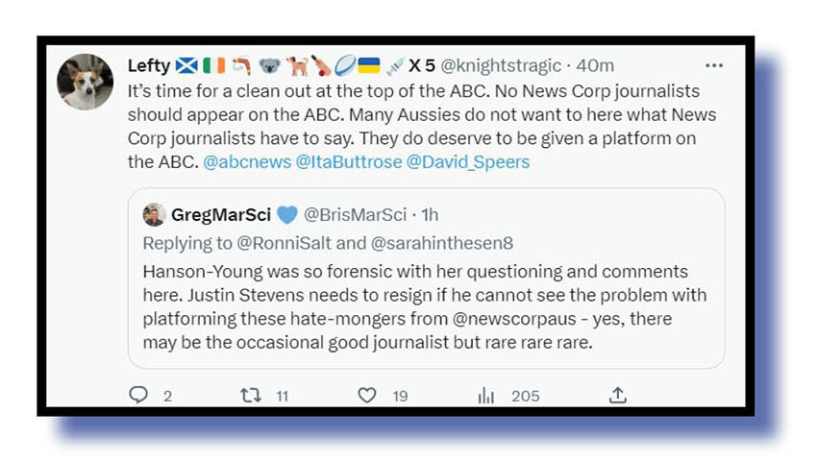Viewport: 817px width, 461px height.
Task: Open tweet analytics bar chart icon
Action: click(486, 395)
